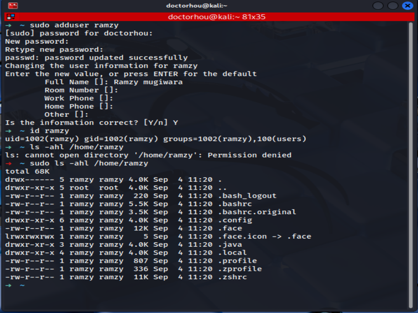
Task: Click the 'Retype new password:' line
Action: click(x=54, y=49)
